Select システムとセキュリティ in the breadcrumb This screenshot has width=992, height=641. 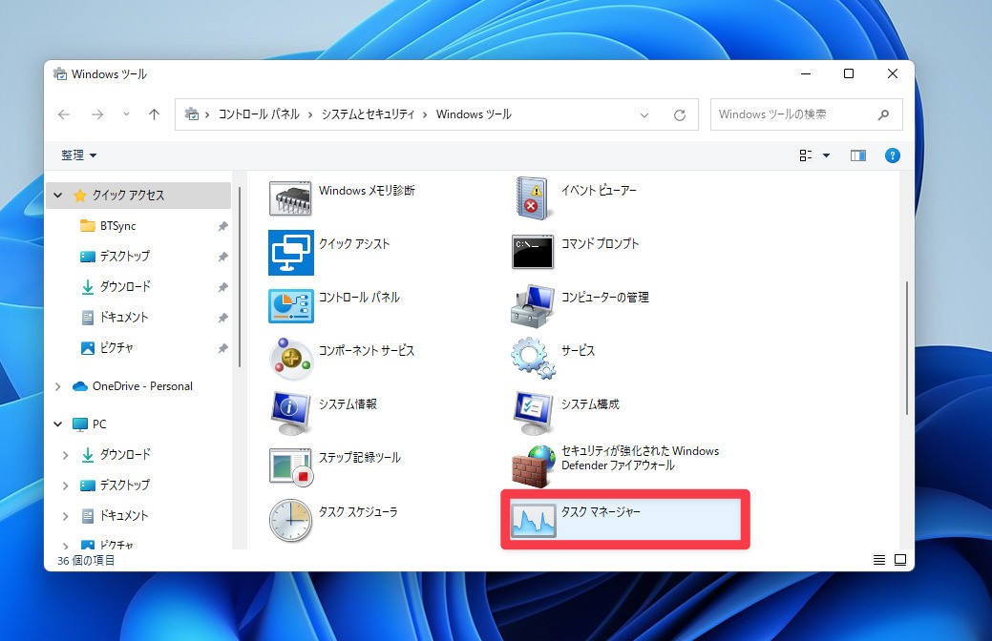coord(368,114)
